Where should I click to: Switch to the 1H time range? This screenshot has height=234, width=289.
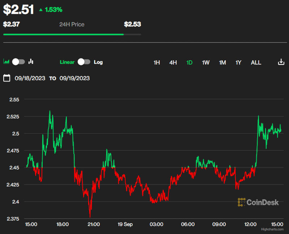point(157,62)
